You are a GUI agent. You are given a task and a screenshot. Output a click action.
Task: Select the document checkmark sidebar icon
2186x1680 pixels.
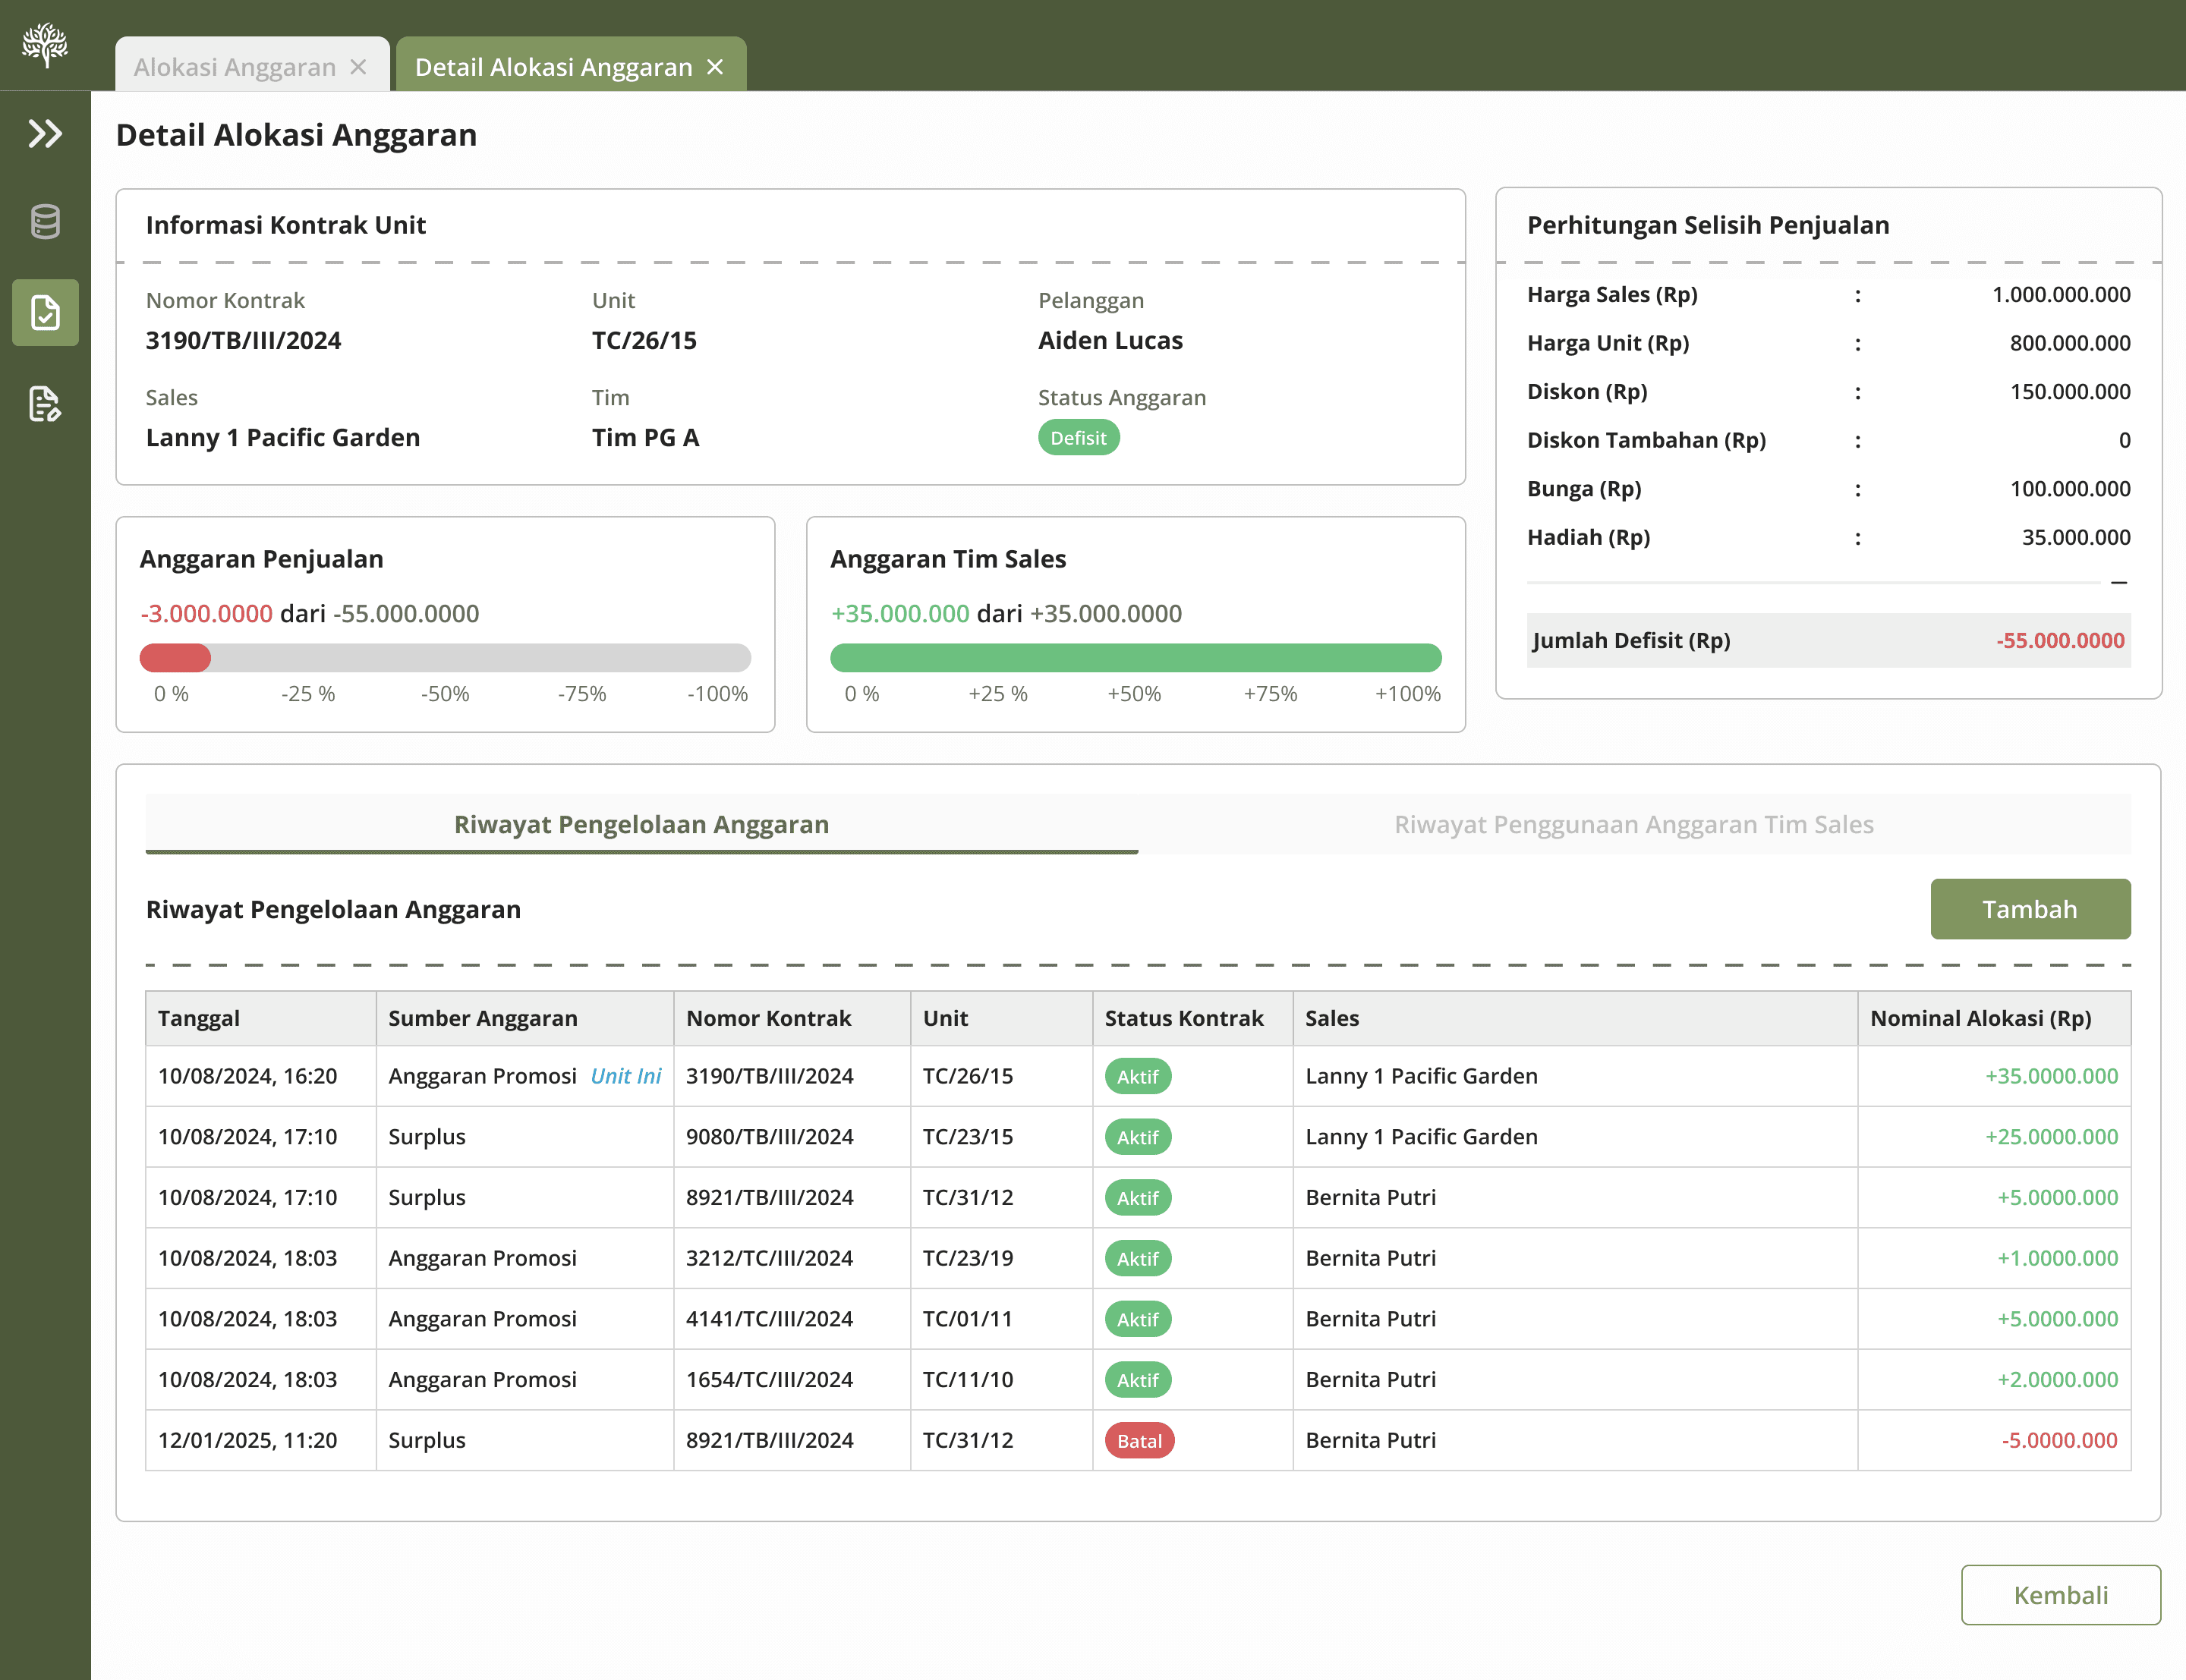(x=45, y=312)
